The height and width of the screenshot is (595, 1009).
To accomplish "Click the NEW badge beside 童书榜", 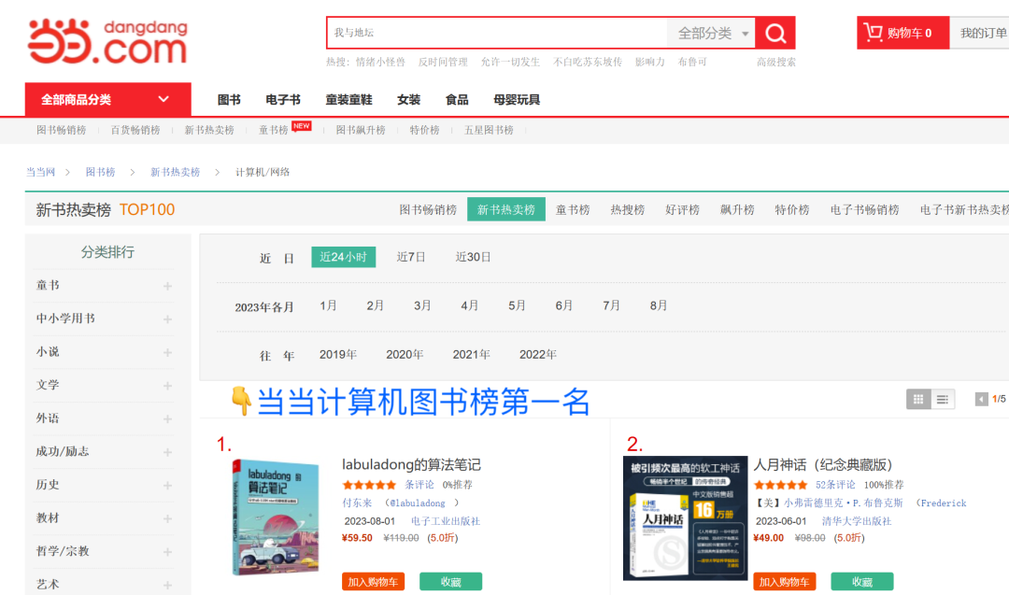I will point(302,125).
